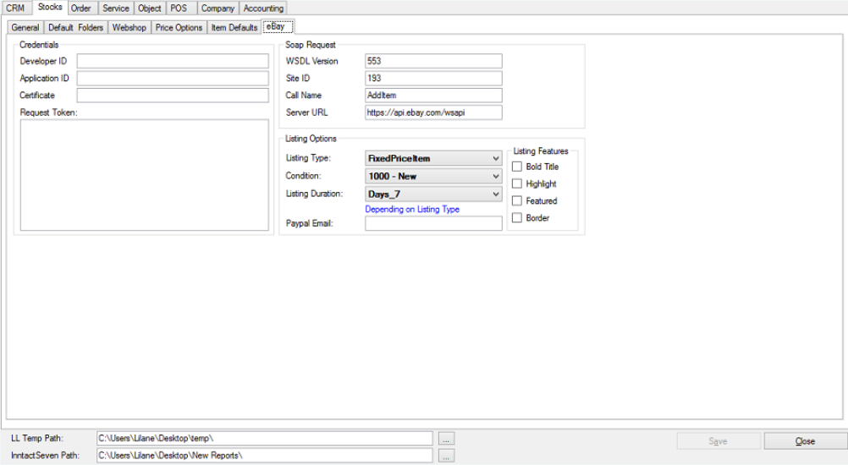Switch to the Object tab
The width and height of the screenshot is (848, 465).
(x=149, y=8)
